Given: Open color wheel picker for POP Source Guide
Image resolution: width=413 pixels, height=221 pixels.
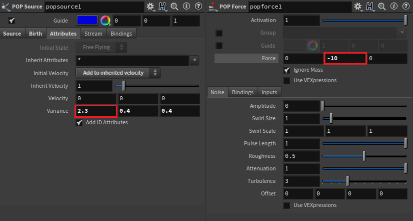Looking at the screenshot, I should (x=105, y=21).
